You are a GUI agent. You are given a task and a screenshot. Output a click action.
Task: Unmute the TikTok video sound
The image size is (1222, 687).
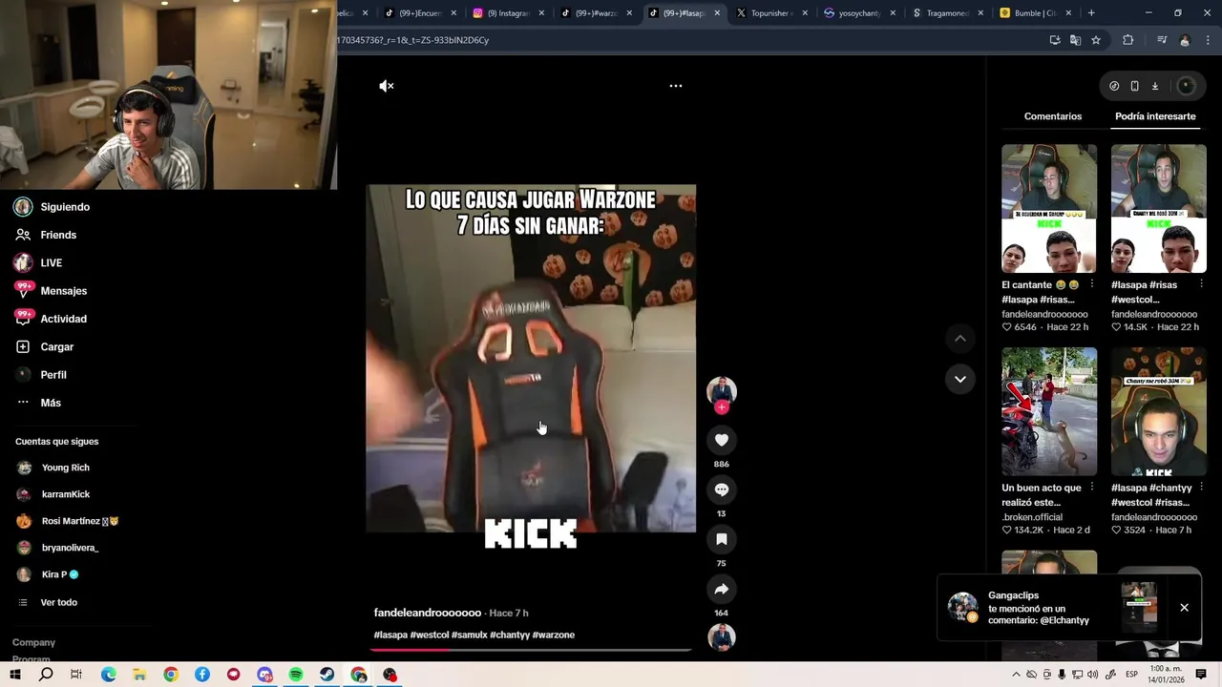[387, 86]
